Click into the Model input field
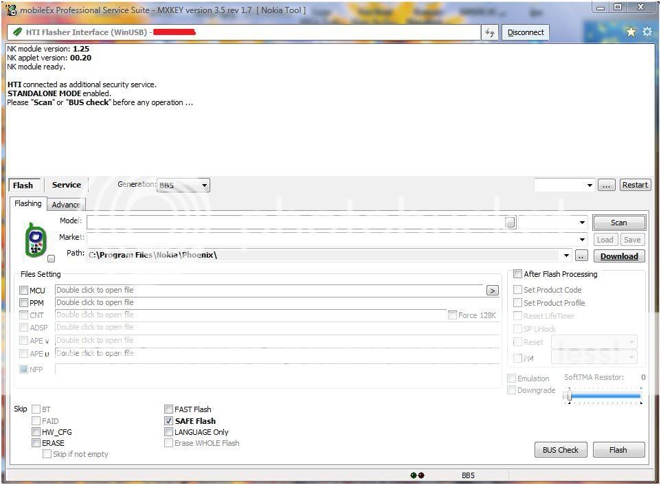This screenshot has height=485, width=661. [295, 222]
